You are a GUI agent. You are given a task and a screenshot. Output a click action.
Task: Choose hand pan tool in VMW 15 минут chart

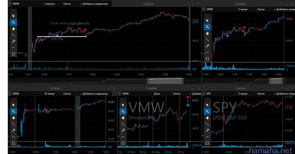tap(13, 118)
